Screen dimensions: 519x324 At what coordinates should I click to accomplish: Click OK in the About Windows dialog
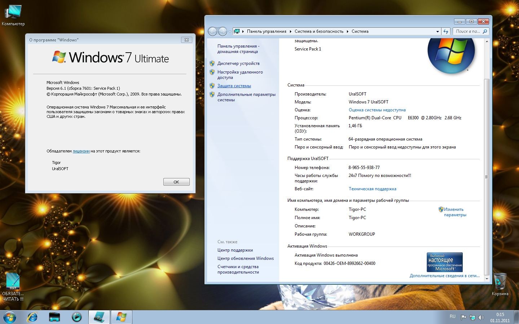[x=176, y=182]
